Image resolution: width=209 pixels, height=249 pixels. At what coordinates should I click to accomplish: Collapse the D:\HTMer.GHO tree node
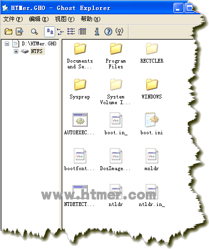point(7,43)
